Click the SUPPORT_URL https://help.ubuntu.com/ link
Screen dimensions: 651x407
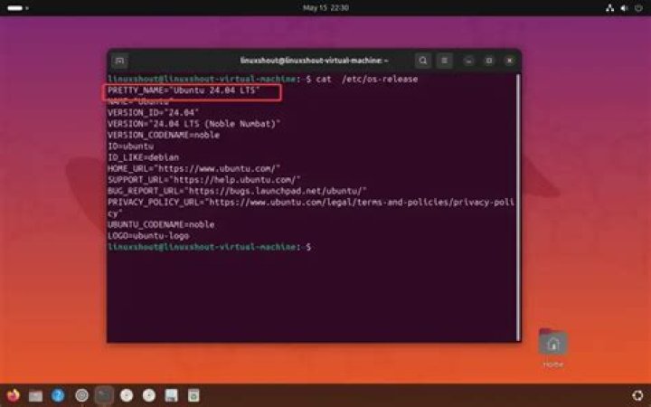pyautogui.click(x=234, y=180)
